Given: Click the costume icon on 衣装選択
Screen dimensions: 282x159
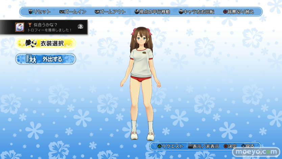Looking at the screenshot, I should (31, 43).
